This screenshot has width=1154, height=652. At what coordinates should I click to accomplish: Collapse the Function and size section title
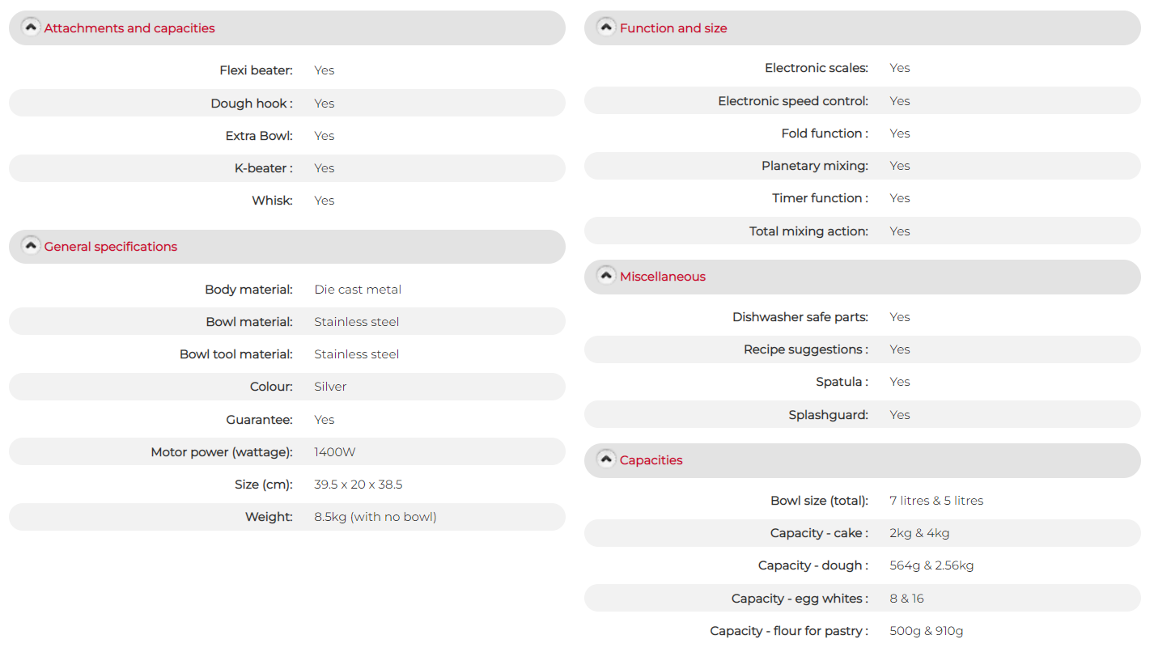(x=673, y=28)
